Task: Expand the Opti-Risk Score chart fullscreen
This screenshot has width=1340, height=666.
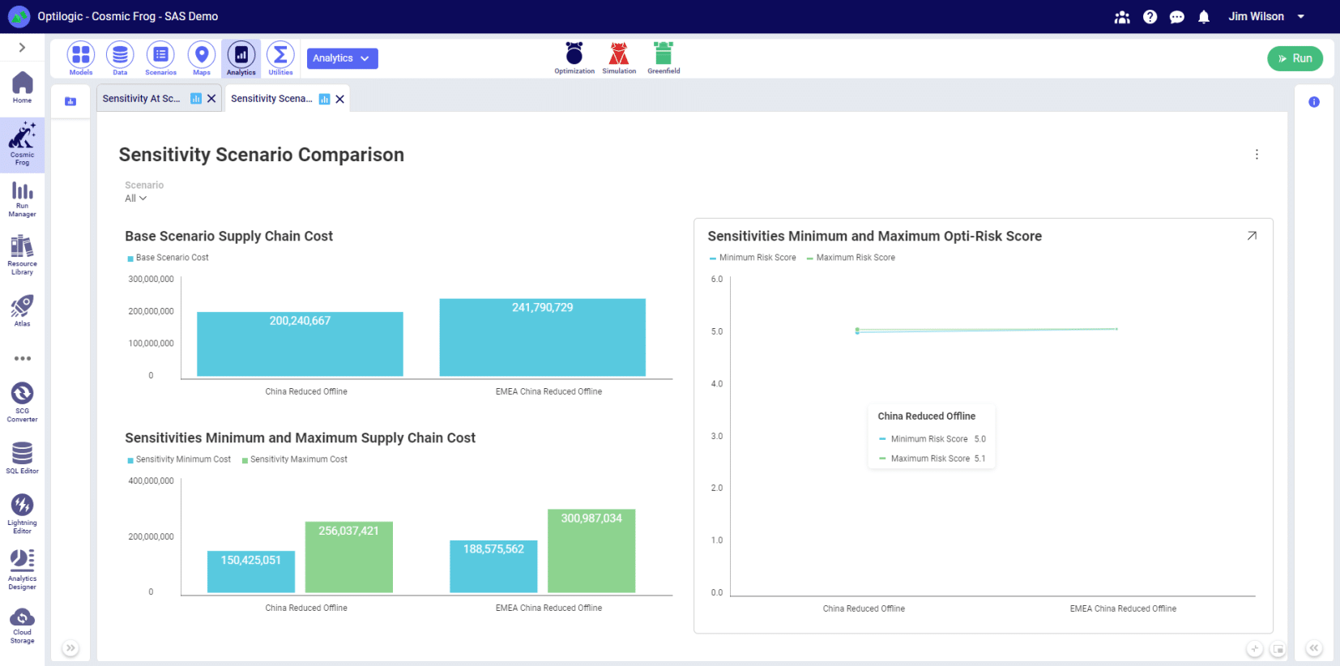Action: pos(1252,236)
